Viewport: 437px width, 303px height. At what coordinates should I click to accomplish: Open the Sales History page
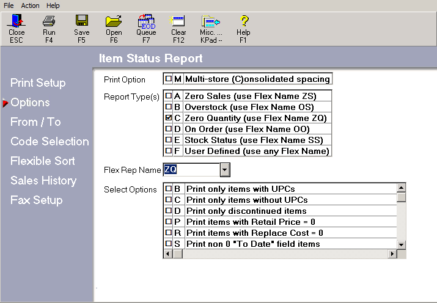point(43,180)
